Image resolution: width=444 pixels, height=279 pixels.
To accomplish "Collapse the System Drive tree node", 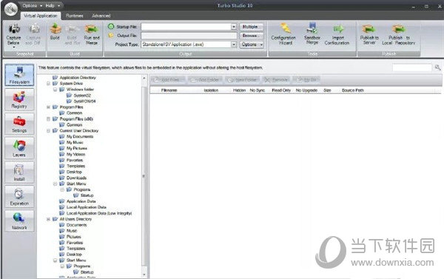I will (x=48, y=84).
